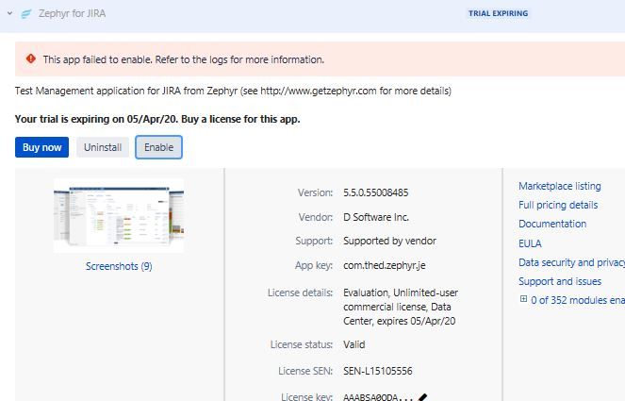Click the Zephyr for JIRA logo icon
Image resolution: width=625 pixels, height=401 pixels.
[x=25, y=14]
